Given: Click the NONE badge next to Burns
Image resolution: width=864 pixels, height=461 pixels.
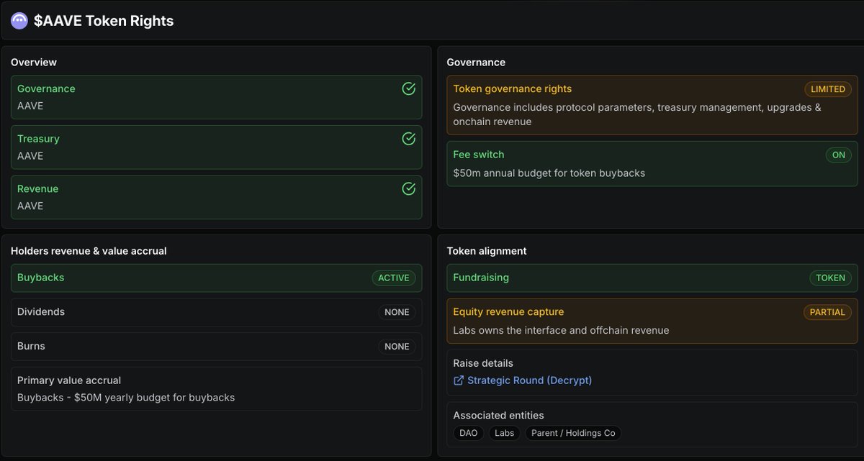Looking at the screenshot, I should (397, 347).
